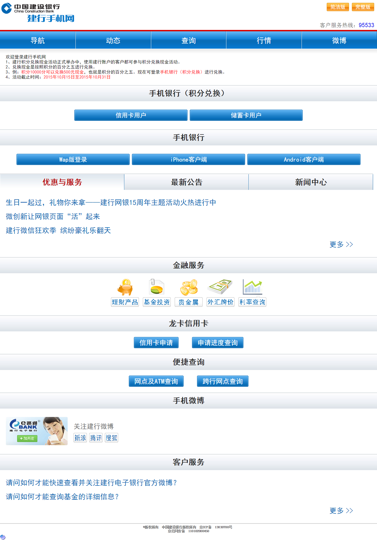The height and width of the screenshot is (540, 377).
Task: Follow on 新浪 weibo
Action: click(80, 438)
